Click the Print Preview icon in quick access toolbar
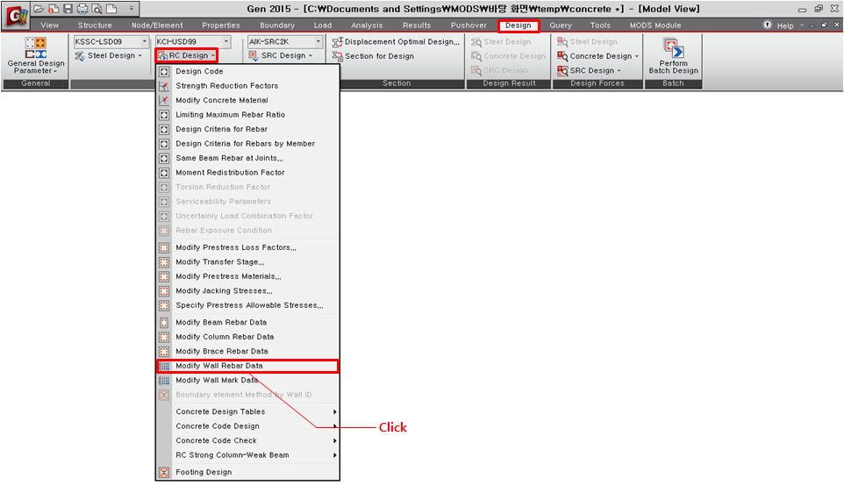Screen dimensions: 844x486 coord(97,9)
